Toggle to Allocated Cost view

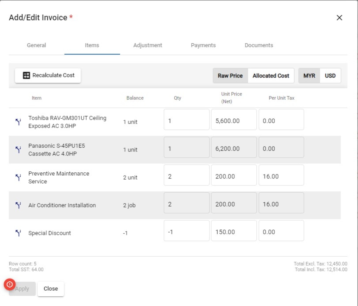coord(271,76)
